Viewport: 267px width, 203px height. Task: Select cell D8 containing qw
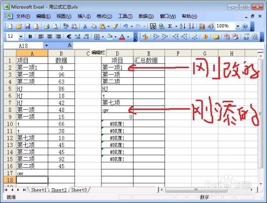click(x=117, y=110)
